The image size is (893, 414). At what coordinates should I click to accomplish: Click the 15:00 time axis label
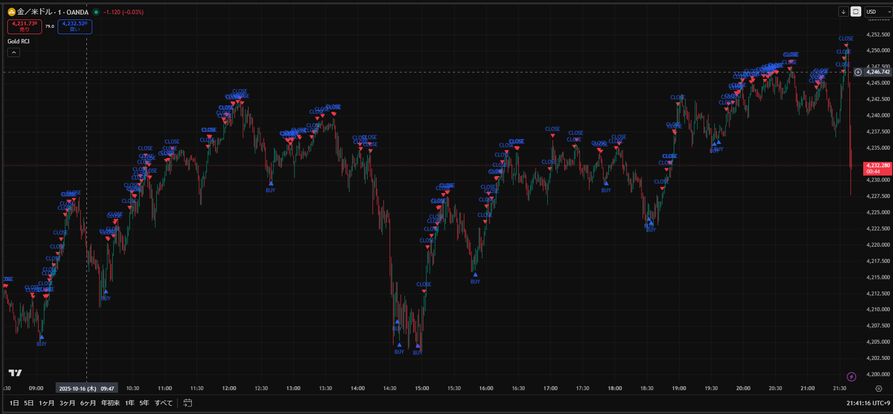tap(422, 389)
